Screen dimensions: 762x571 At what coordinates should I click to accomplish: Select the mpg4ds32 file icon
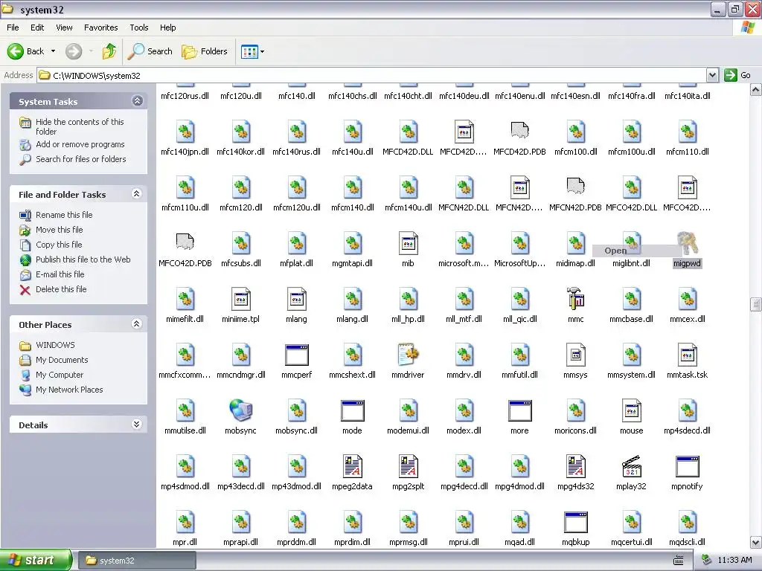[576, 466]
